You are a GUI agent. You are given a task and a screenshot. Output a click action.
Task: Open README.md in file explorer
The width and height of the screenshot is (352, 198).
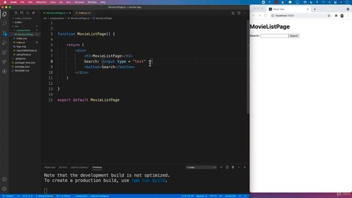22,71
